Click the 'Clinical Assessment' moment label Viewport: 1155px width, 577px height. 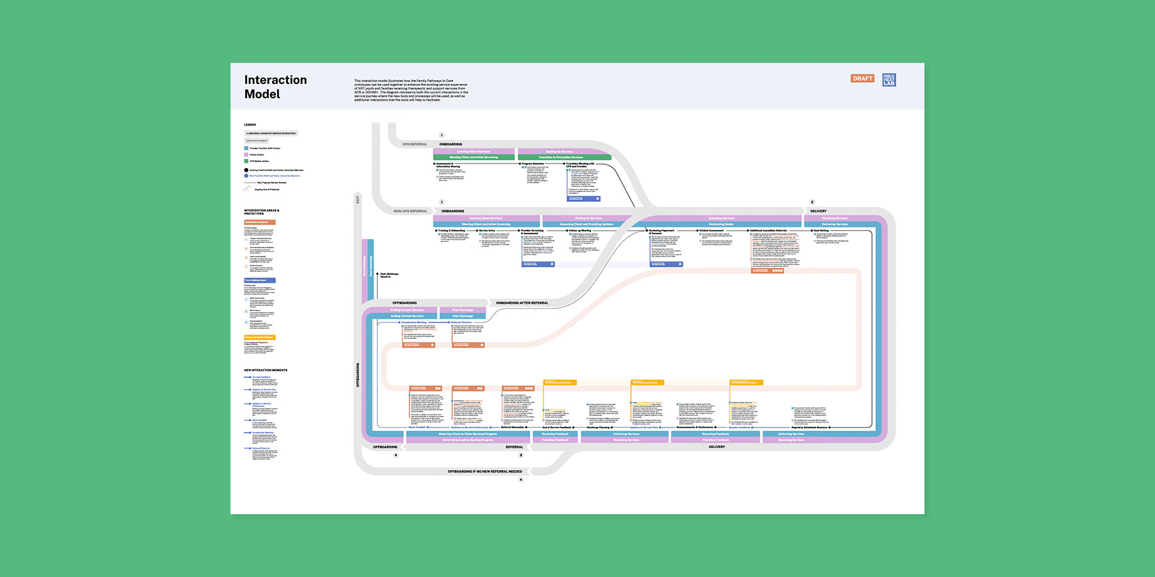[712, 230]
